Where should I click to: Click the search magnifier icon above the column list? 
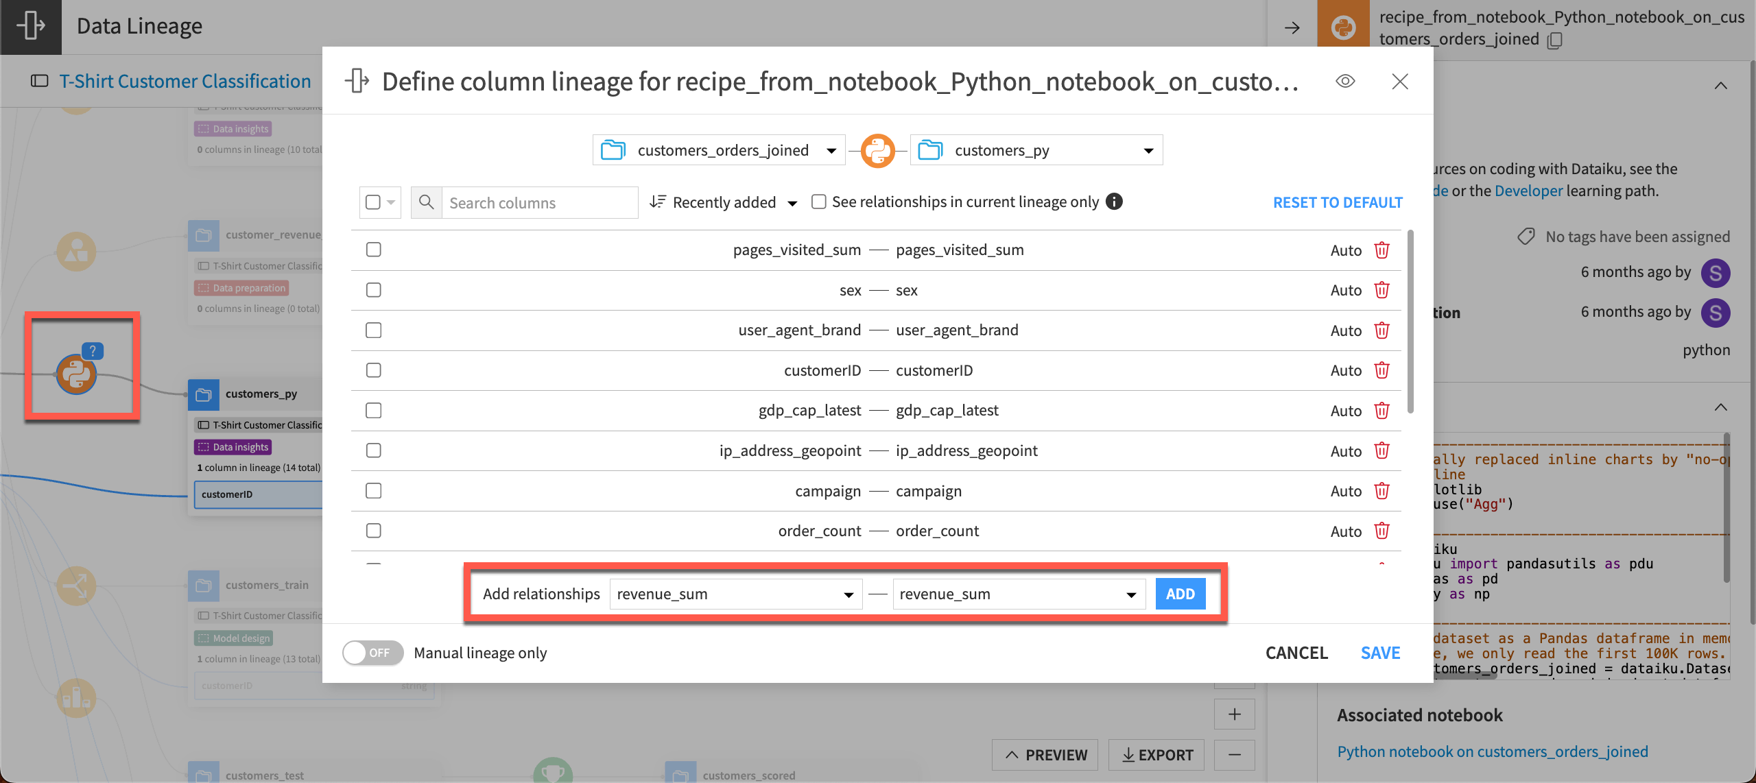click(x=426, y=202)
